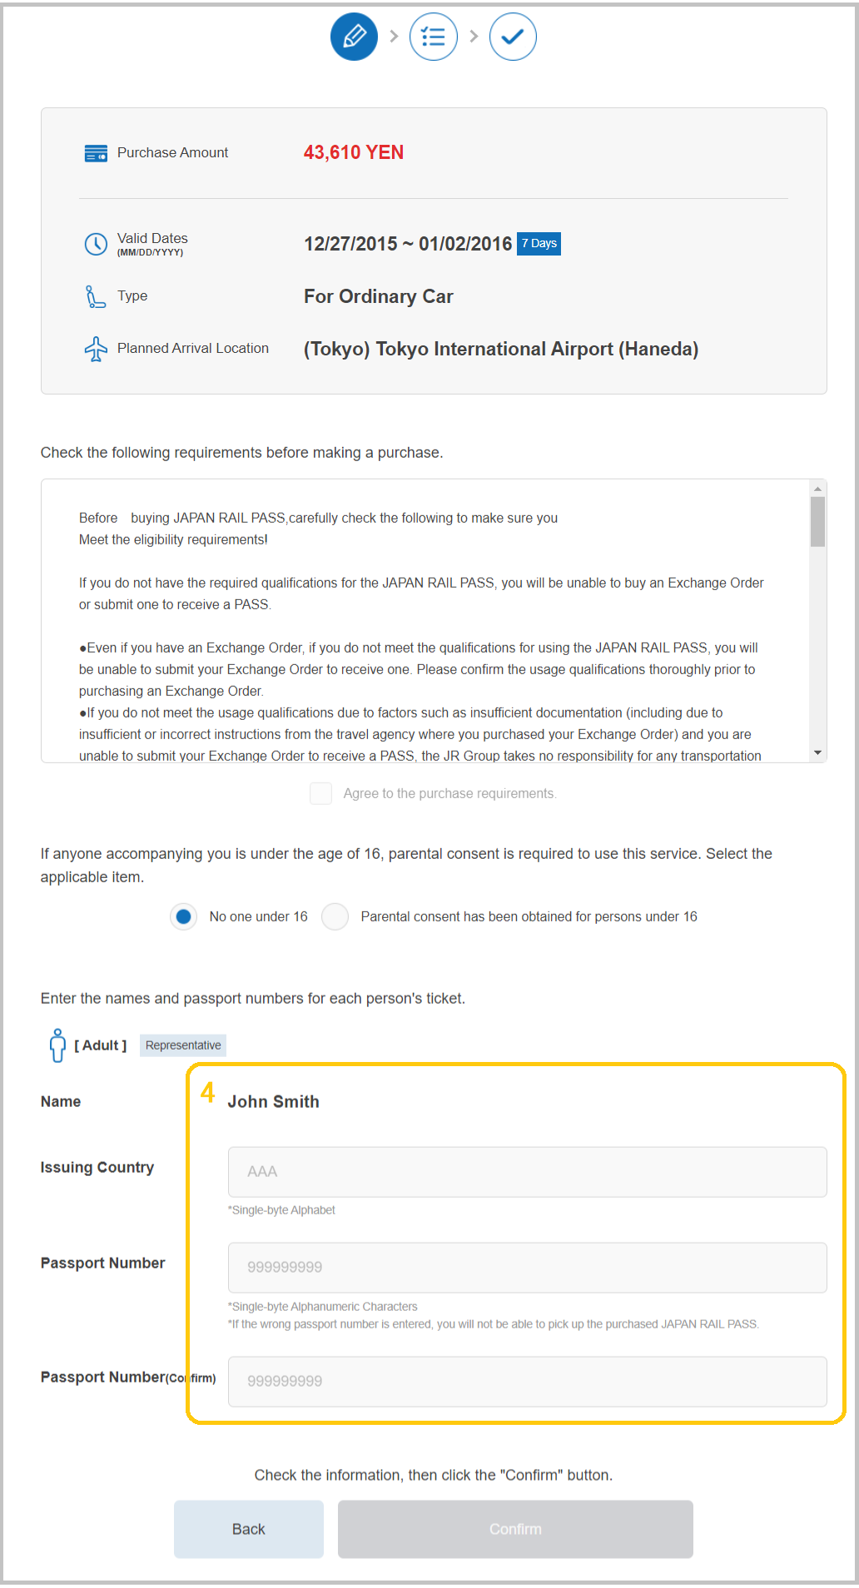Click the requirements scrollbar up arrow
Viewport: 859px width, 1588px height.
[x=818, y=489]
